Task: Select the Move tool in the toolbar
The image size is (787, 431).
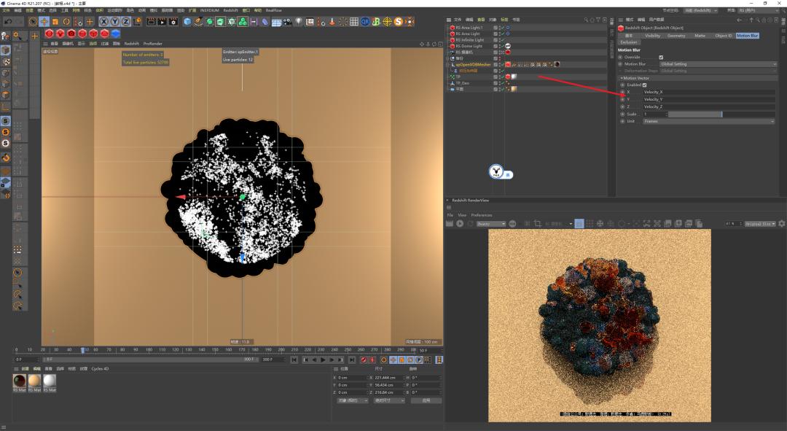Action: click(44, 23)
